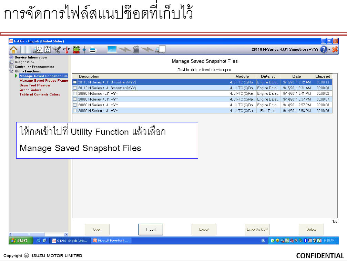Click the Fuel Data datalist cell

tap(268, 111)
